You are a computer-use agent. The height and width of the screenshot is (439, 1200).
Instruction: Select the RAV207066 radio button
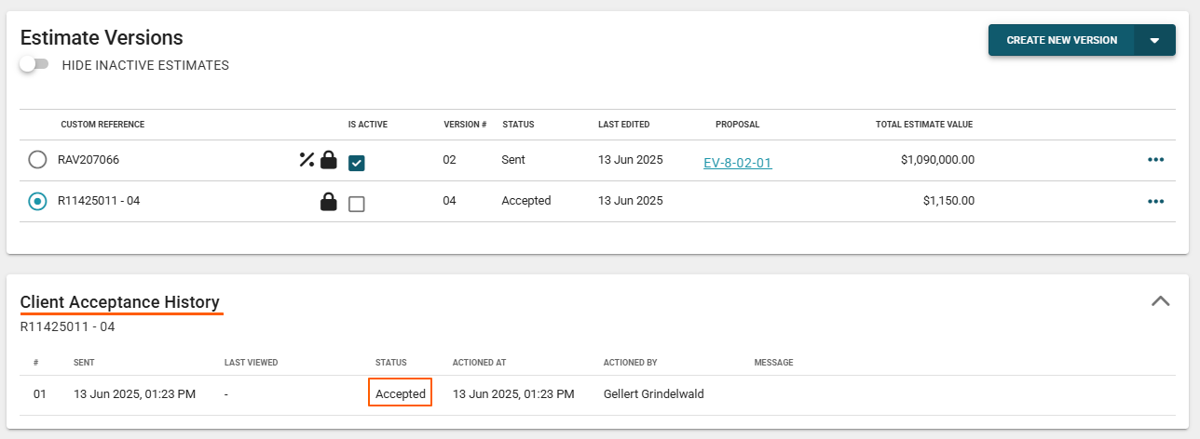(x=37, y=160)
